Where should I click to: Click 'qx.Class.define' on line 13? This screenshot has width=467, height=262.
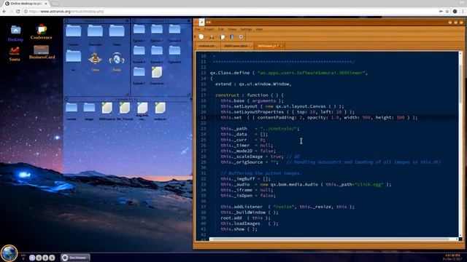point(230,73)
